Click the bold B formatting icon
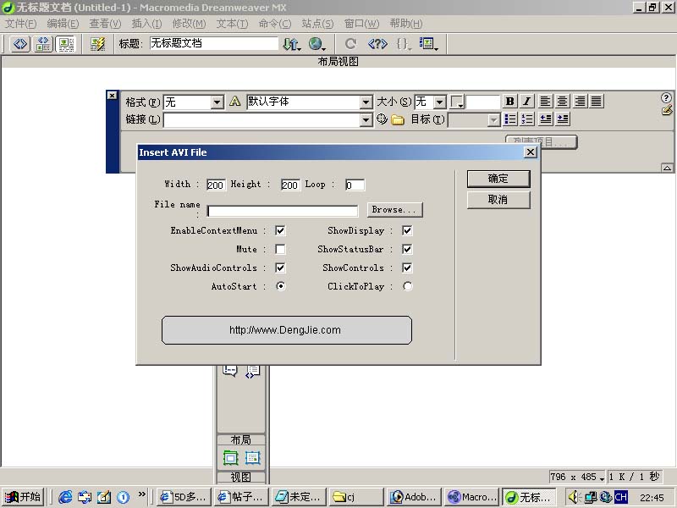Screen dimensions: 677x508 (x=510, y=101)
